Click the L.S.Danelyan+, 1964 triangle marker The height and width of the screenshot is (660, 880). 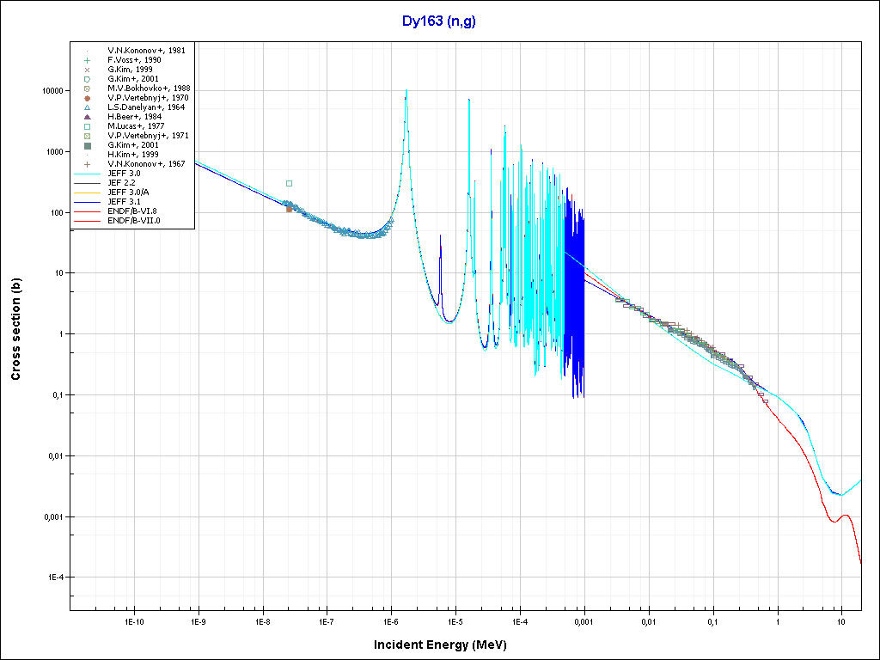(88, 107)
